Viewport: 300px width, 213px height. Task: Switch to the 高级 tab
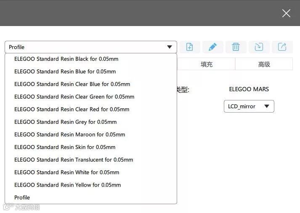pos(264,64)
